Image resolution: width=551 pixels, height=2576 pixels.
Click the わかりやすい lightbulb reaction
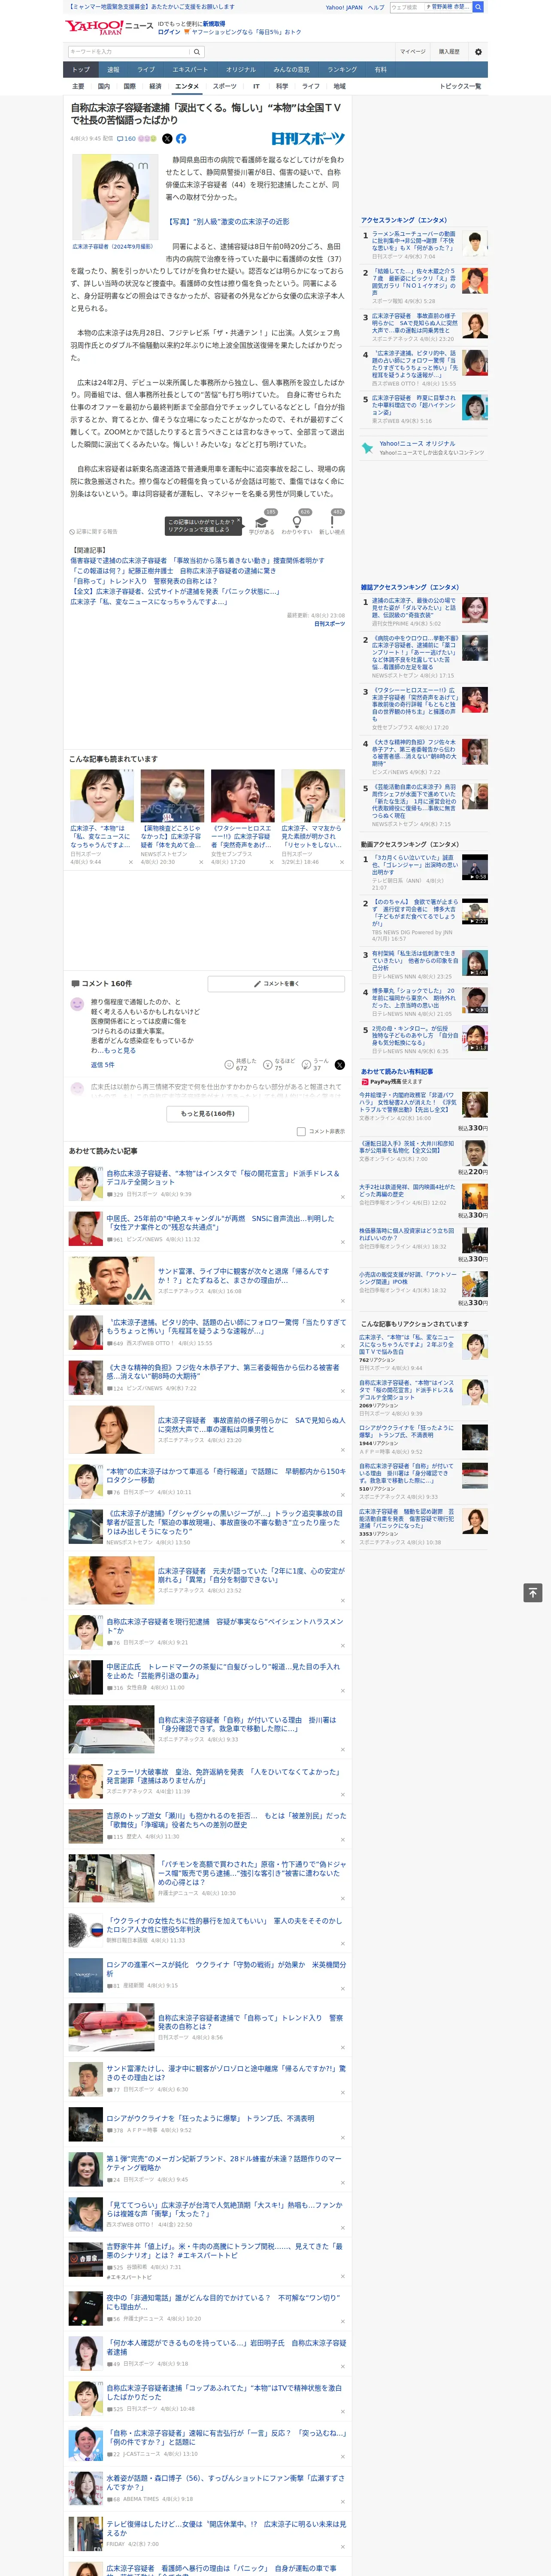[x=297, y=523]
